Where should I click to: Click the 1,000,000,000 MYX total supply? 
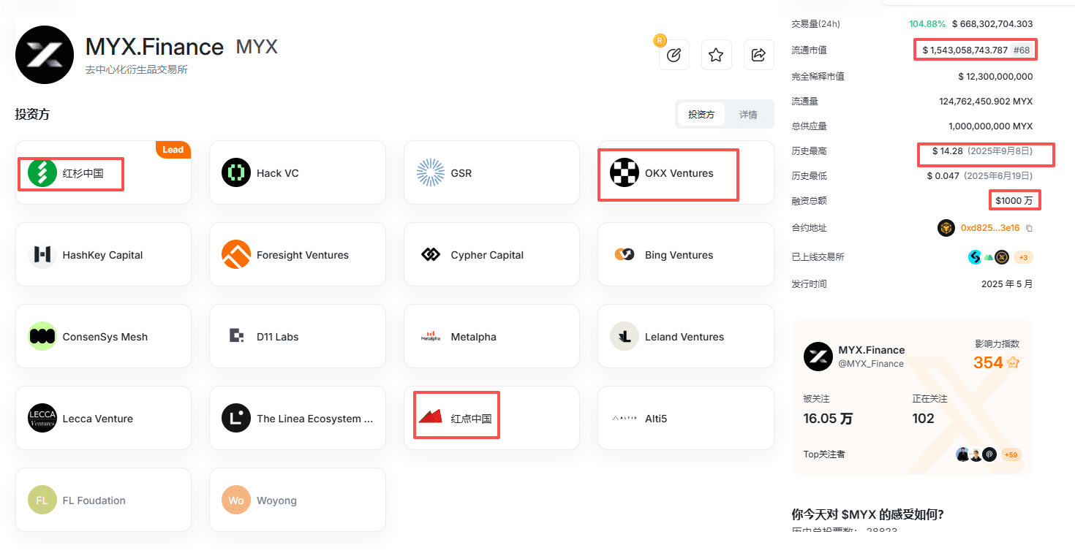pos(991,126)
